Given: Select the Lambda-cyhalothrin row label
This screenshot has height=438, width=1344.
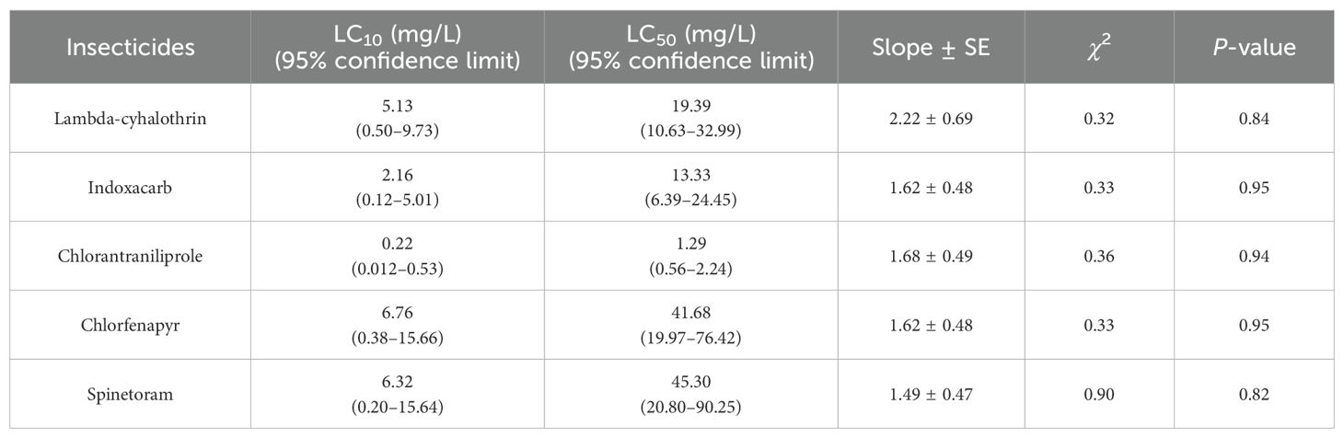Looking at the screenshot, I should coord(130,119).
